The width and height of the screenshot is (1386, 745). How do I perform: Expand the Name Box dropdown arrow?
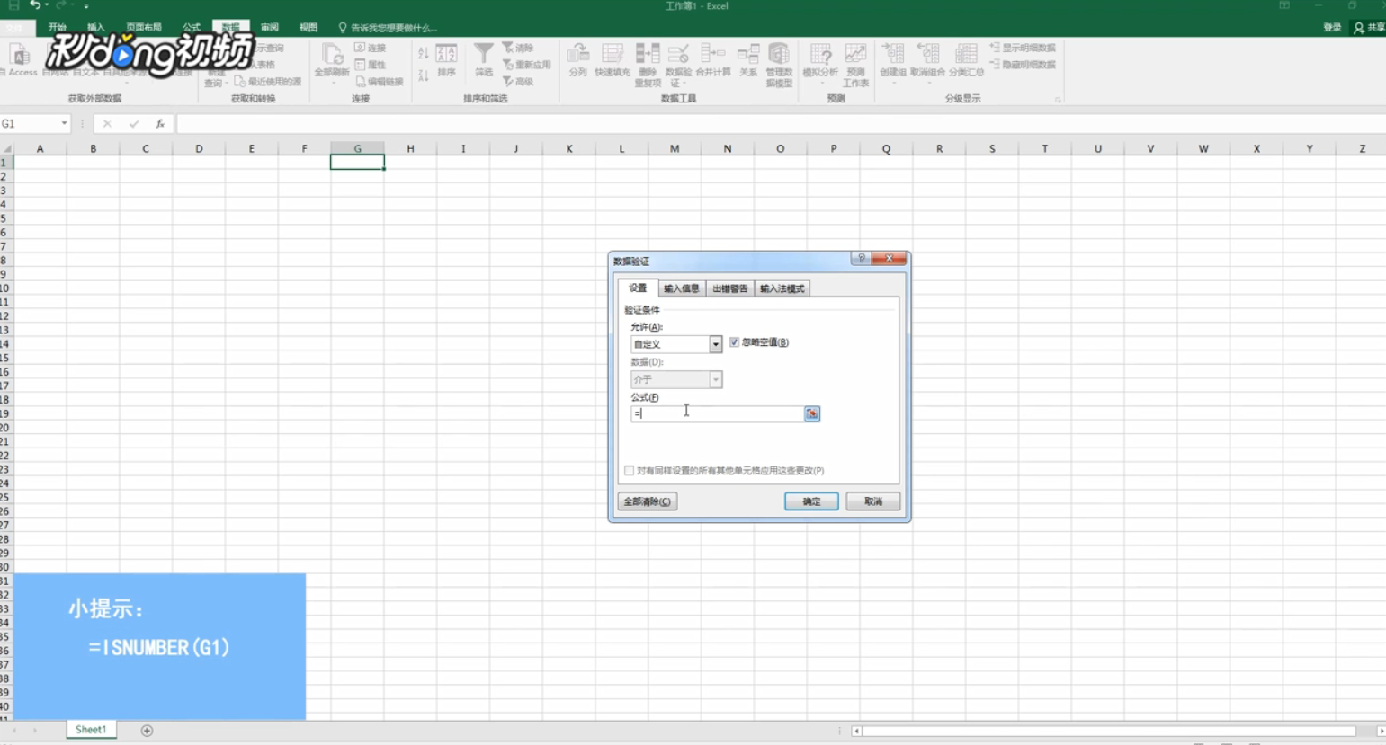click(64, 124)
